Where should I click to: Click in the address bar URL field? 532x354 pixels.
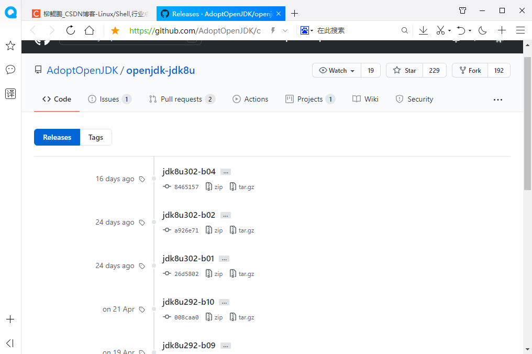[x=195, y=30]
